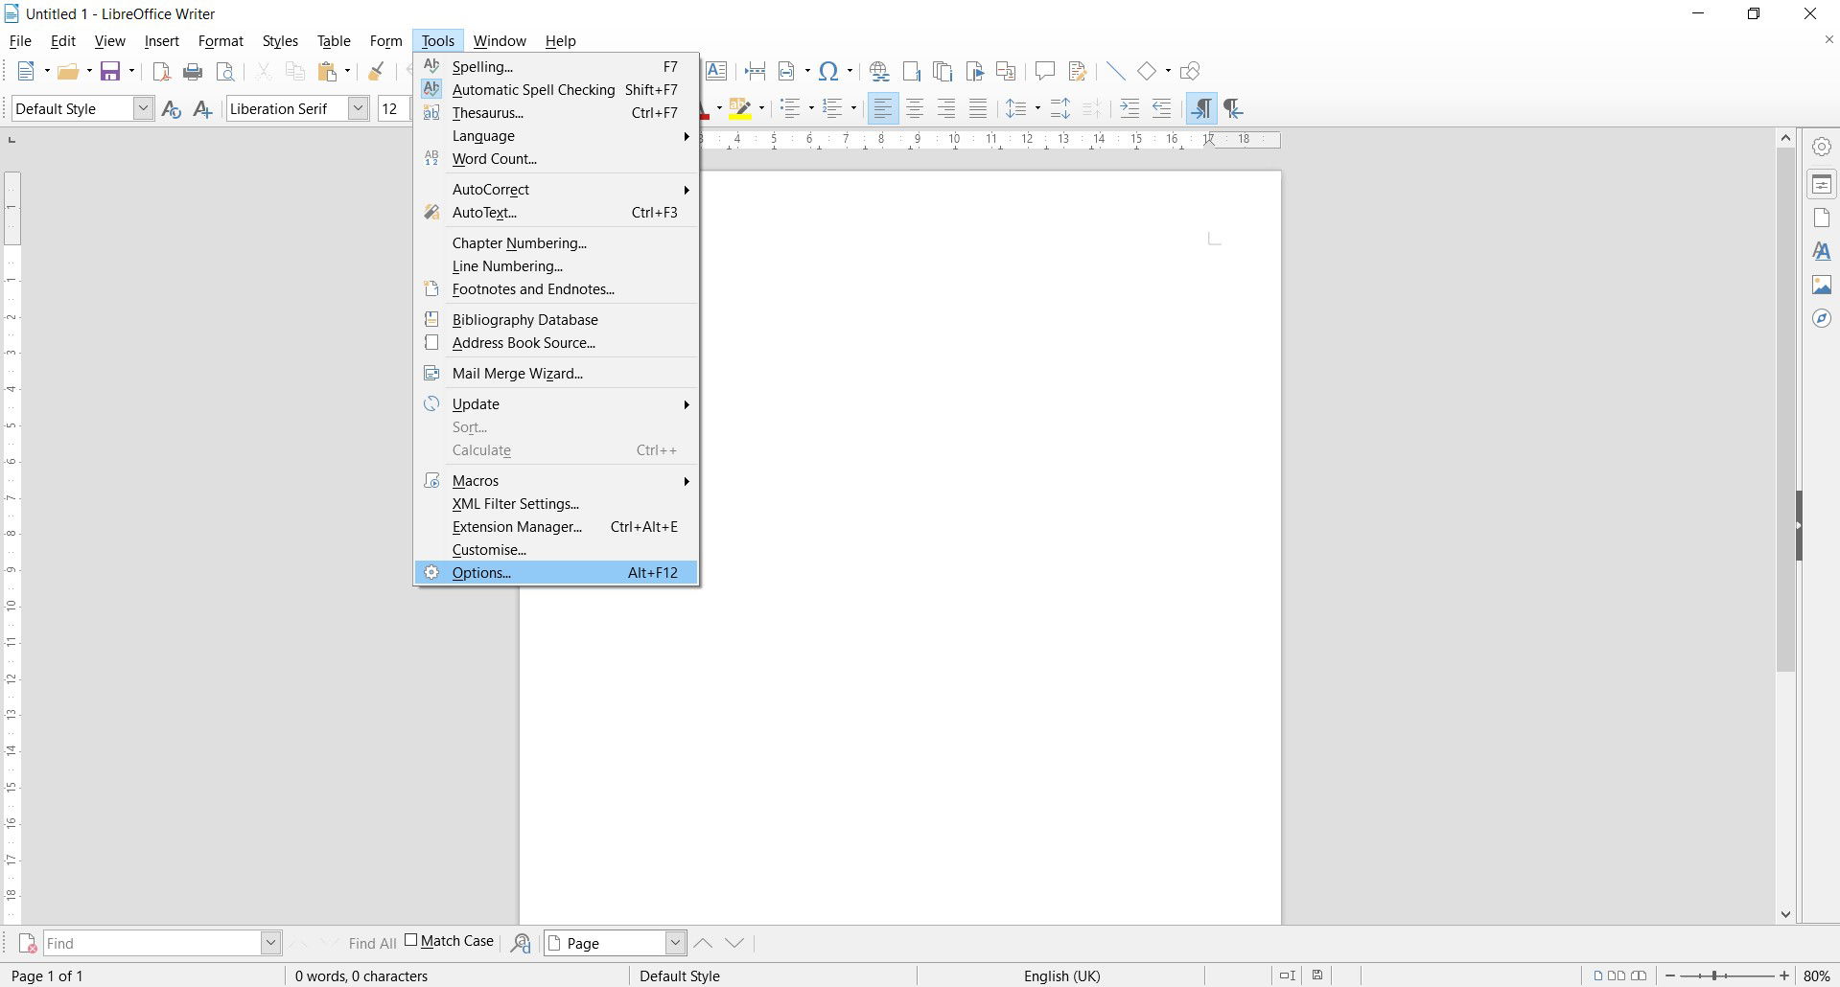Click status bar zoom slider handle
This screenshot has width=1840, height=987.
pos(1715,976)
